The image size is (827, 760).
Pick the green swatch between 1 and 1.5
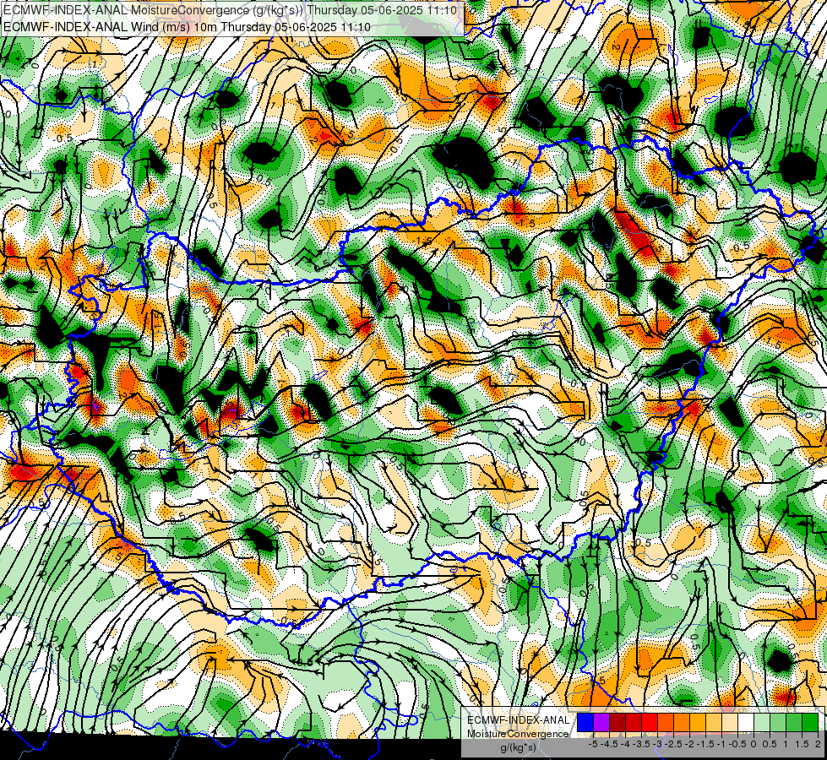pyautogui.click(x=794, y=722)
